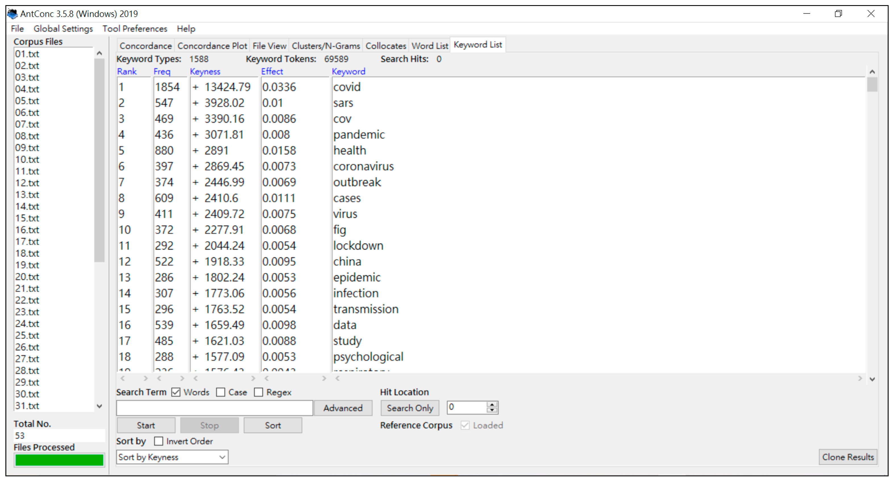
Task: Select the Keyword List tab
Action: pyautogui.click(x=478, y=45)
